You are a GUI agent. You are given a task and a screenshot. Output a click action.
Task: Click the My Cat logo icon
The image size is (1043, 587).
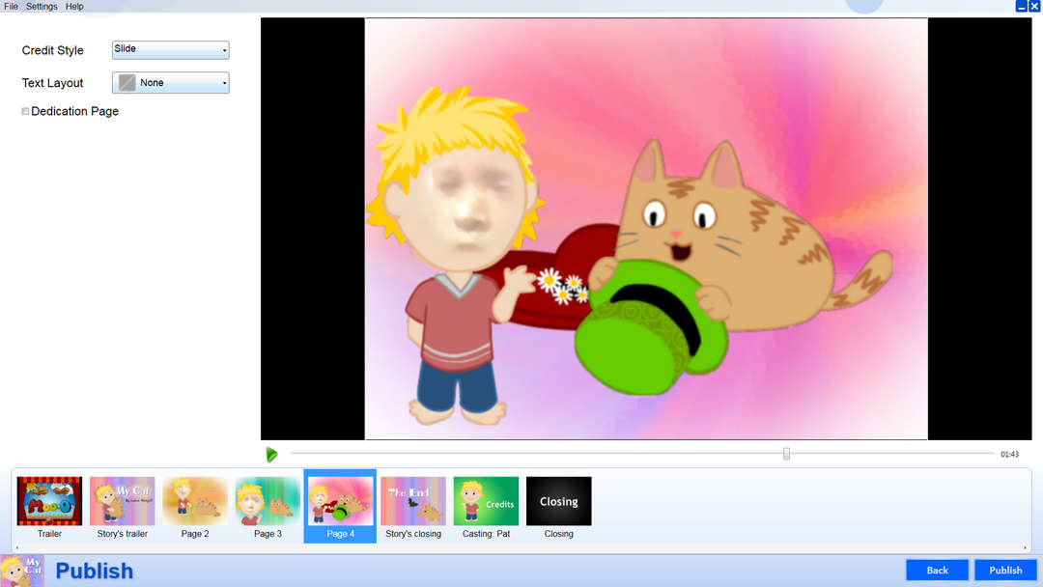click(21, 571)
